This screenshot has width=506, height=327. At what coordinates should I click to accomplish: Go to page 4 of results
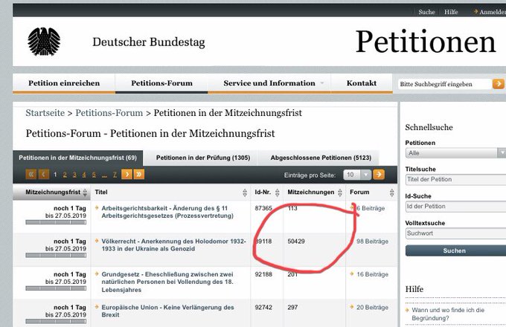pyautogui.click(x=84, y=175)
